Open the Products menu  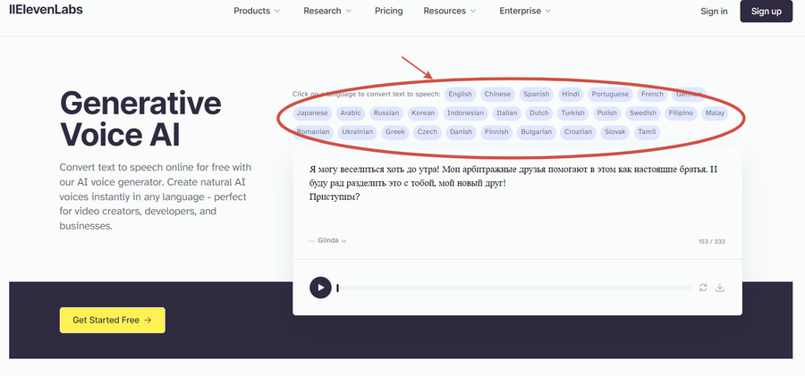[x=258, y=11]
